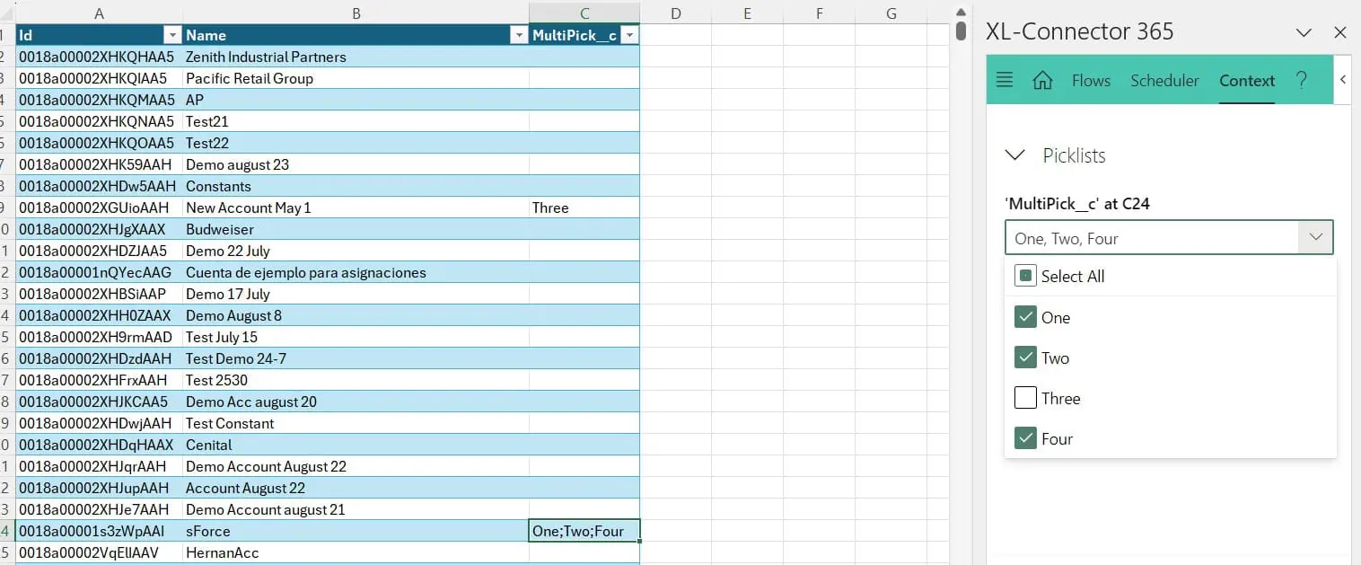Open the Id column filter button
Image resolution: width=1361 pixels, height=565 pixels.
tap(172, 35)
